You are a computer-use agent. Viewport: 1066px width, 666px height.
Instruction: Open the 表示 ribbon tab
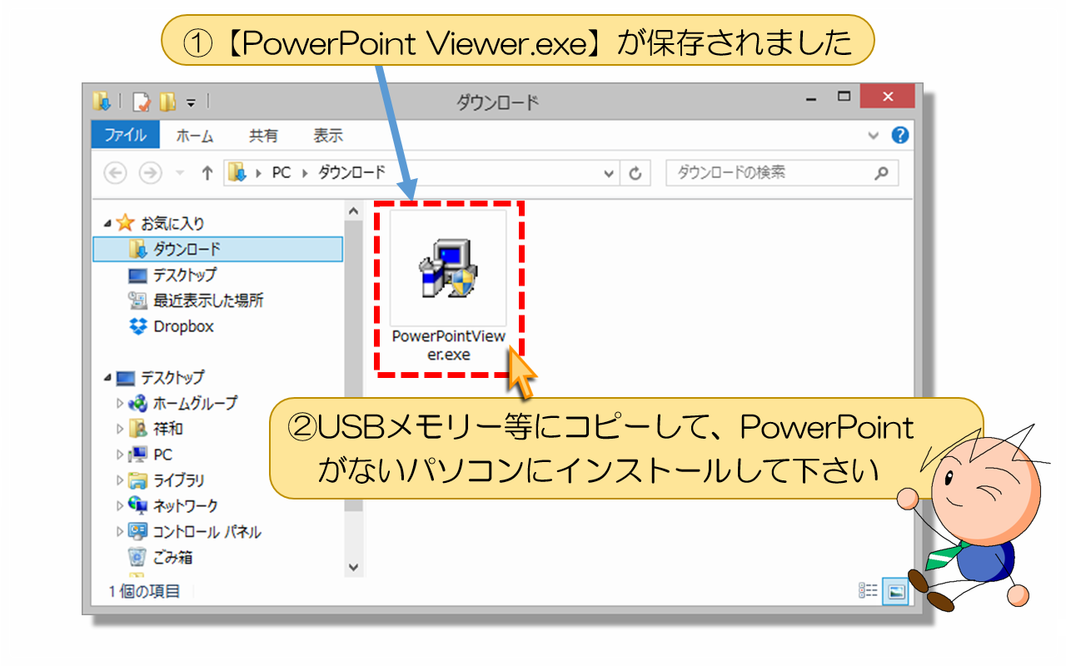tap(328, 136)
